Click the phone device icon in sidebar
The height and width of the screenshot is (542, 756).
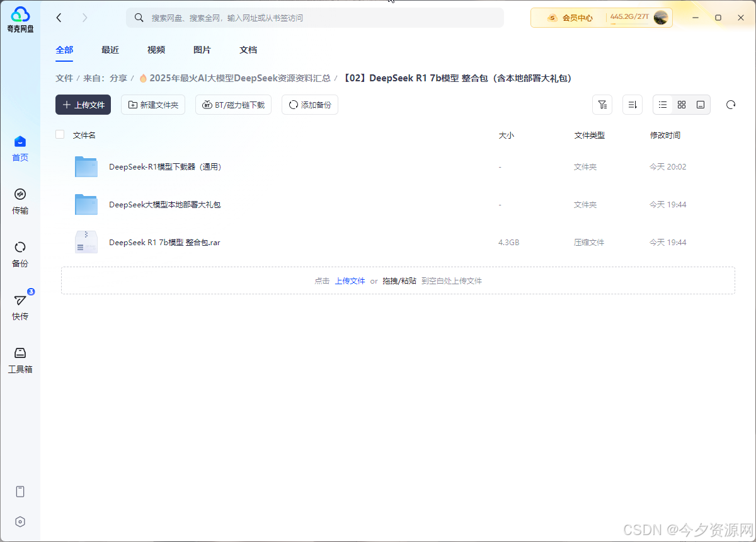[20, 492]
